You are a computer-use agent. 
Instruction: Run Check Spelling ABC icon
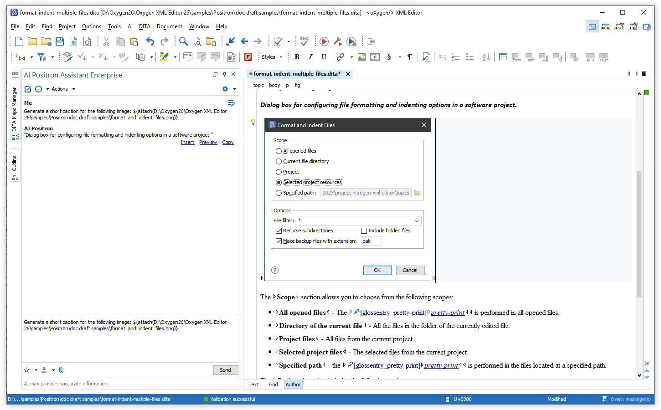pos(304,41)
